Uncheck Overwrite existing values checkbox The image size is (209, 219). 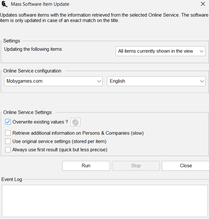pos(8,122)
